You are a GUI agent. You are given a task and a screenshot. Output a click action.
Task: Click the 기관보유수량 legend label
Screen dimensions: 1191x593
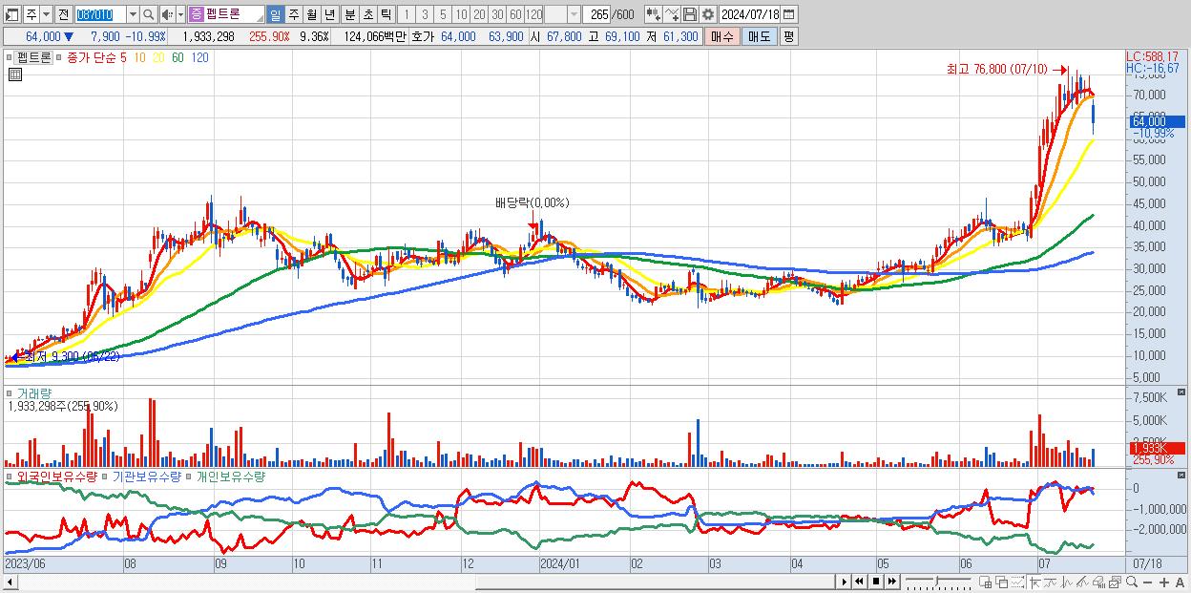(x=145, y=476)
